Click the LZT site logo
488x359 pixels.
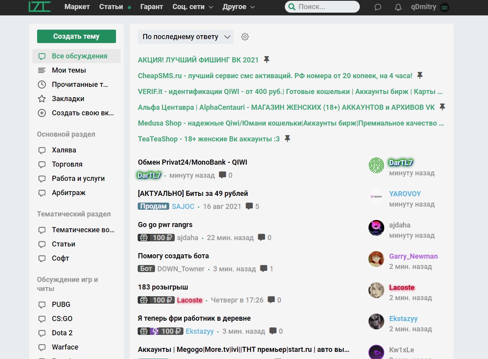pos(40,7)
